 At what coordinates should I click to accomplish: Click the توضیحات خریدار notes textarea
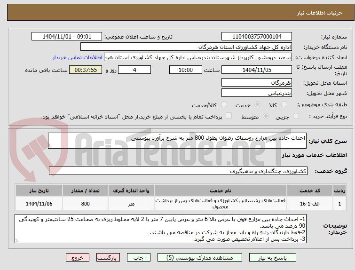pyautogui.click(x=160, y=229)
